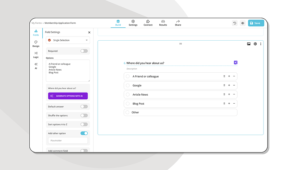This screenshot has height=170, width=297.
Task: Click drag handle of 'Article News' option
Action: click(224, 94)
